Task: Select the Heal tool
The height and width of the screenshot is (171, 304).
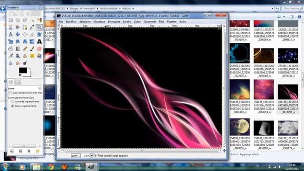Action: 32,56
